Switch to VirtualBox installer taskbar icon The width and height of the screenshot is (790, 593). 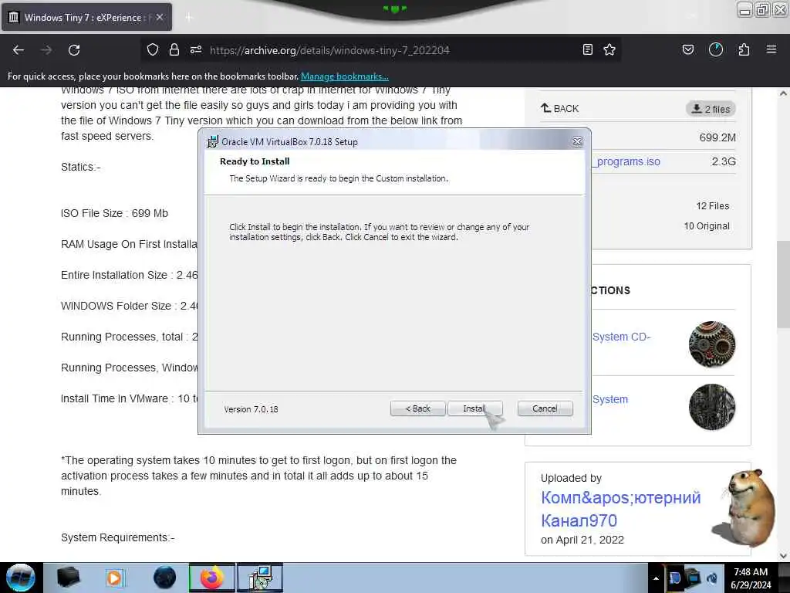click(260, 578)
